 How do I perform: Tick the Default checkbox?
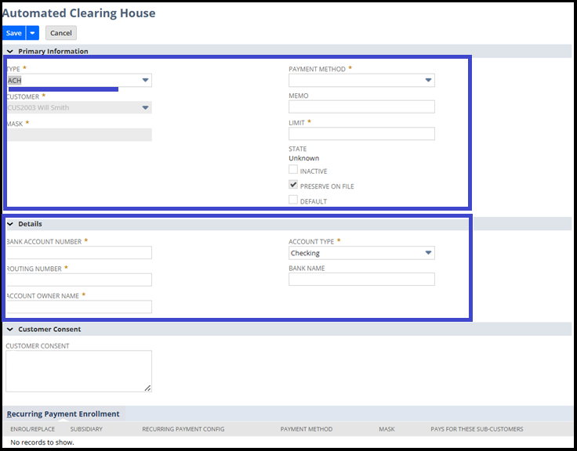point(293,200)
